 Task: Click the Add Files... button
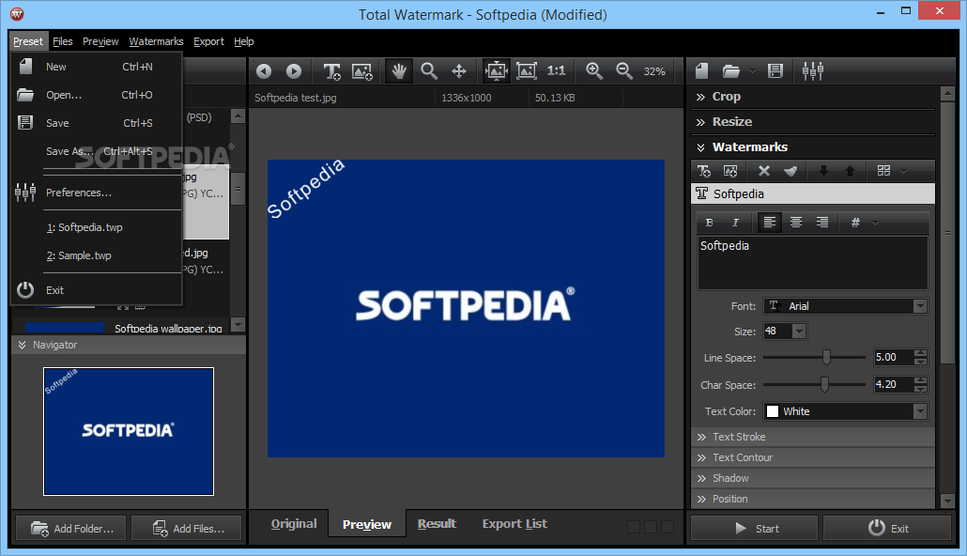click(x=187, y=528)
